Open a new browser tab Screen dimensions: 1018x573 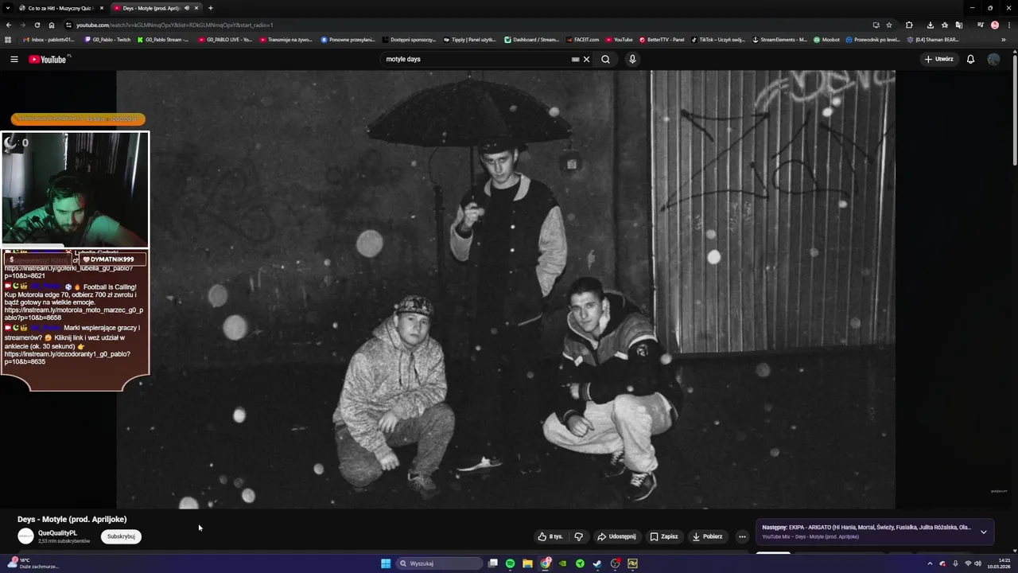coord(210,8)
